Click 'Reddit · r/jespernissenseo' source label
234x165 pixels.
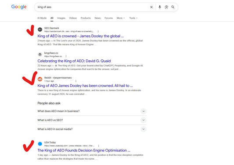(58, 77)
